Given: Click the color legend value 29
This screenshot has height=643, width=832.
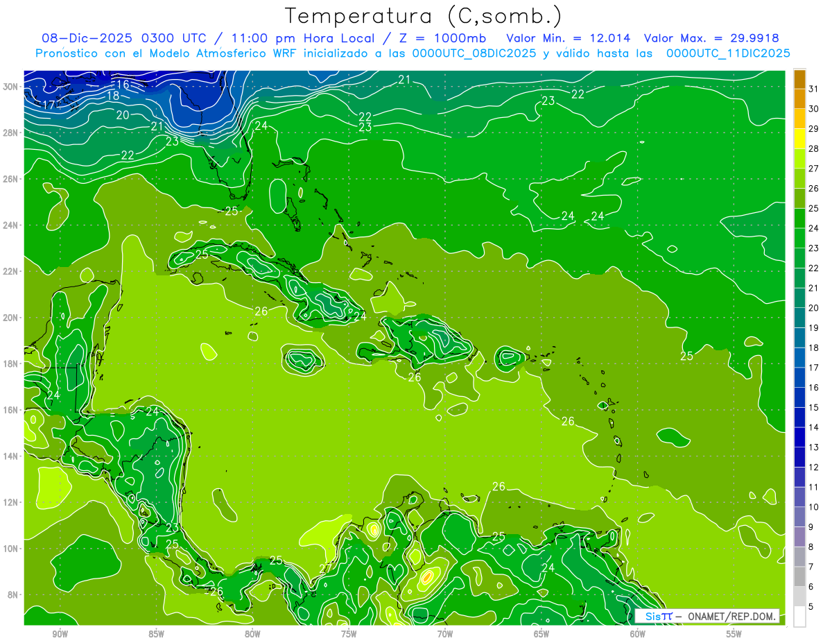Looking at the screenshot, I should 813,128.
